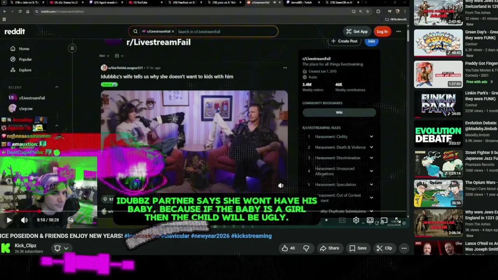Viewport: 498px width, 280px height.
Task: Toggle autoplay switch in the player bar
Action: click(326, 220)
